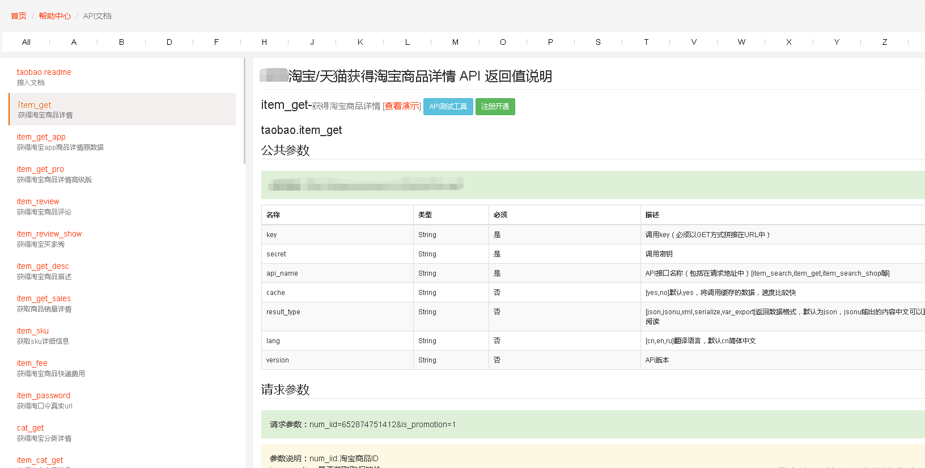Filter API list by letter H
This screenshot has width=925, height=468.
pos(264,42)
